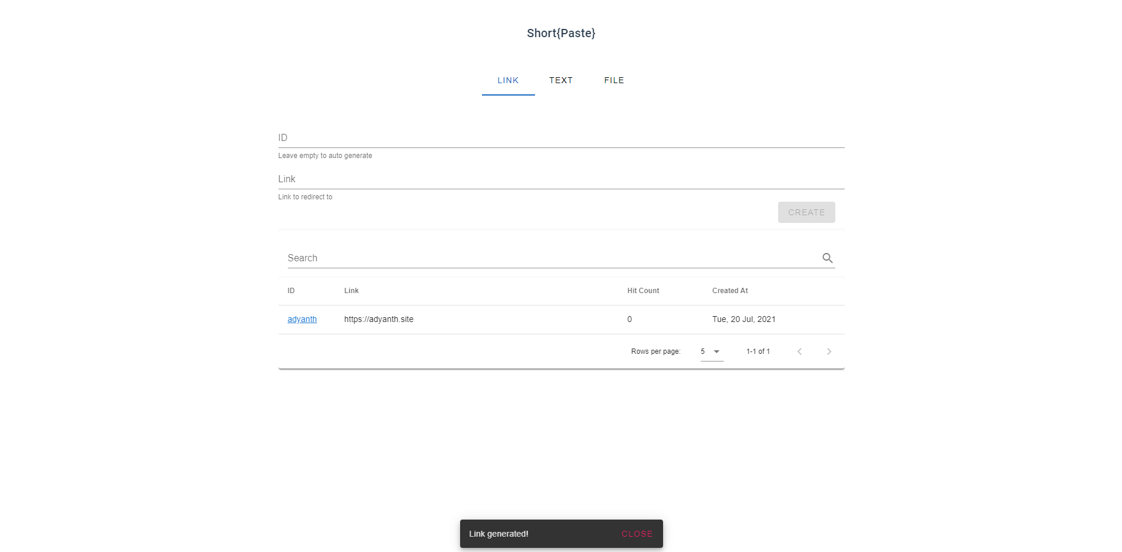Image resolution: width=1122 pixels, height=552 pixels.
Task: Click the search magnifier icon
Action: coord(827,258)
